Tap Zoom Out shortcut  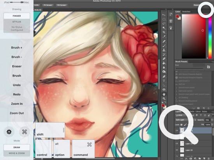(x=17, y=113)
